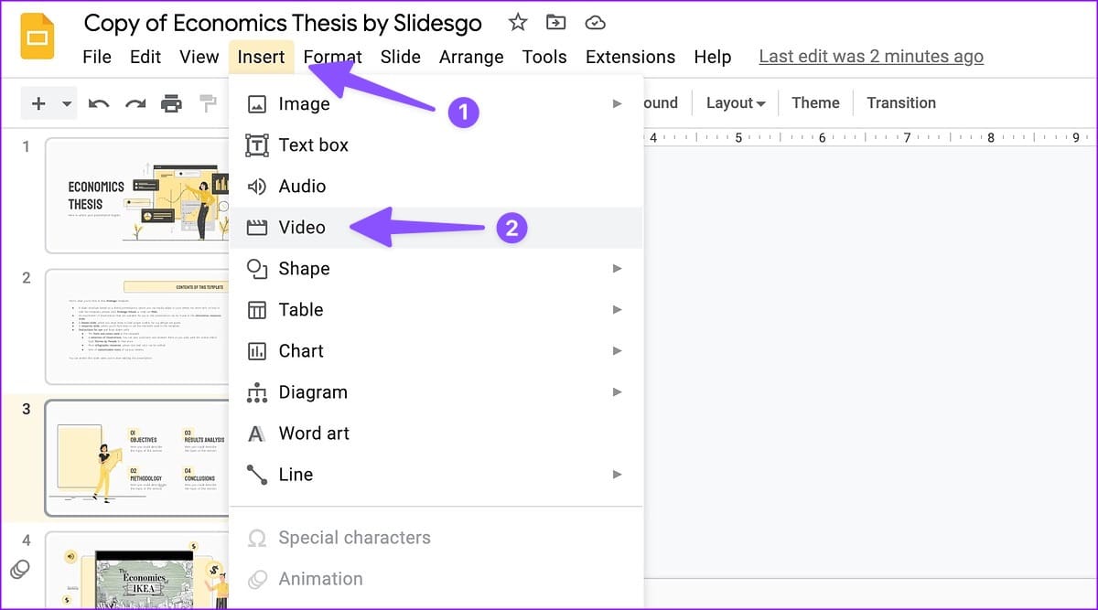Choose Word art from Insert menu

pyautogui.click(x=436, y=433)
